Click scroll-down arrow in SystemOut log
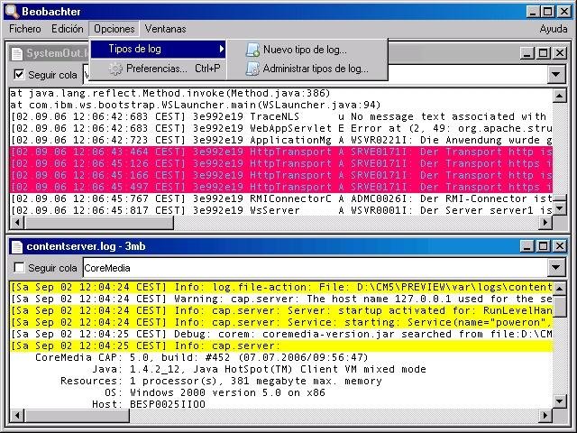This screenshot has width=577, height=433. click(x=559, y=208)
